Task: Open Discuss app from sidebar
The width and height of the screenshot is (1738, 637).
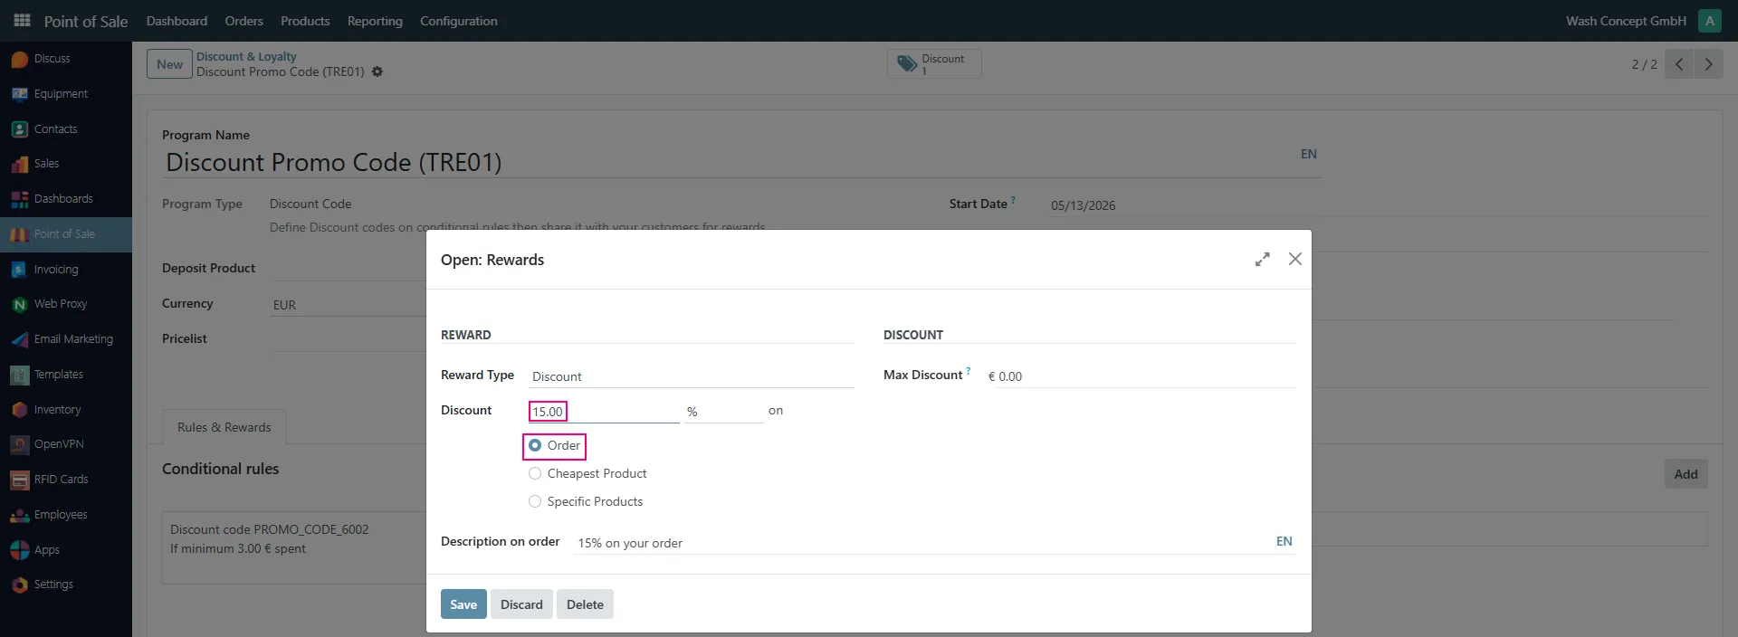Action: 65,59
